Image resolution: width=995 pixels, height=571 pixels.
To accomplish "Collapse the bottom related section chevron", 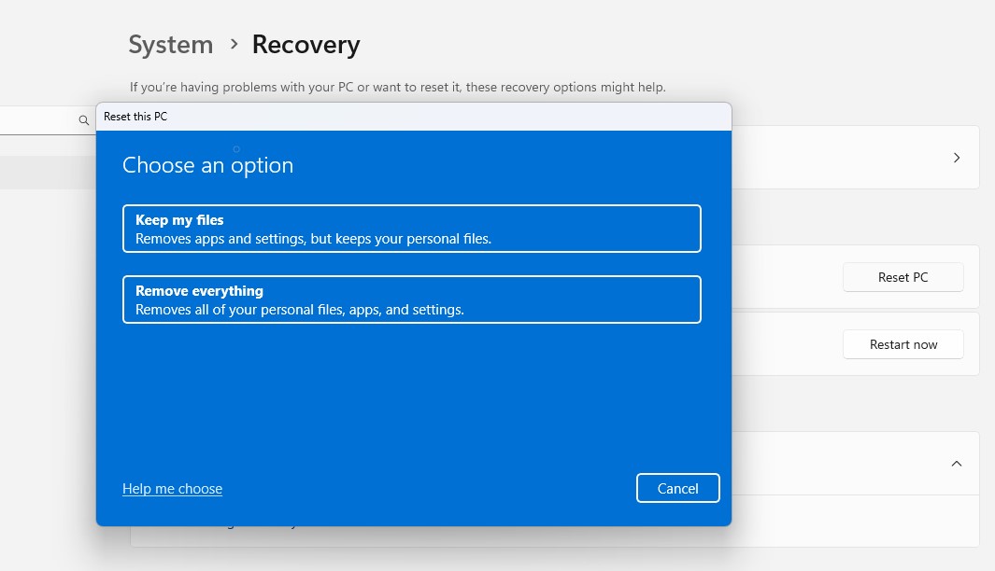I will 956,463.
